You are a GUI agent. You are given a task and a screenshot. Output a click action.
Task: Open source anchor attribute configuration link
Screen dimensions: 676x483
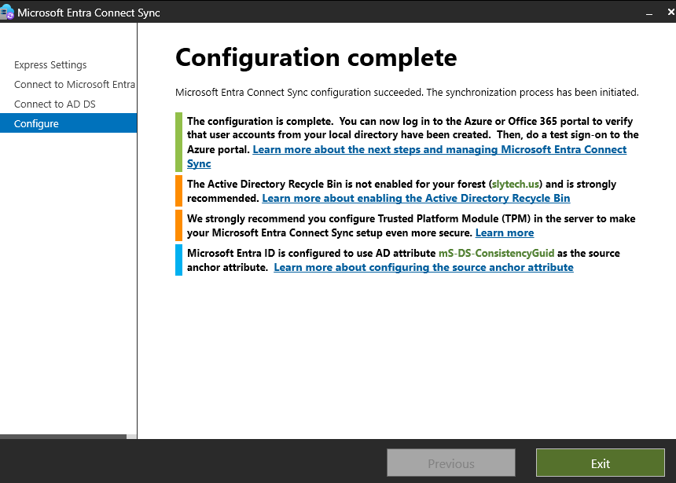point(424,267)
